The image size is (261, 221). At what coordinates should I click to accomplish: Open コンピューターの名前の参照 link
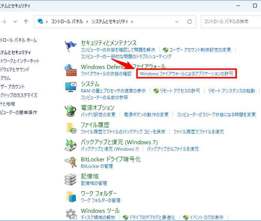click(x=104, y=97)
